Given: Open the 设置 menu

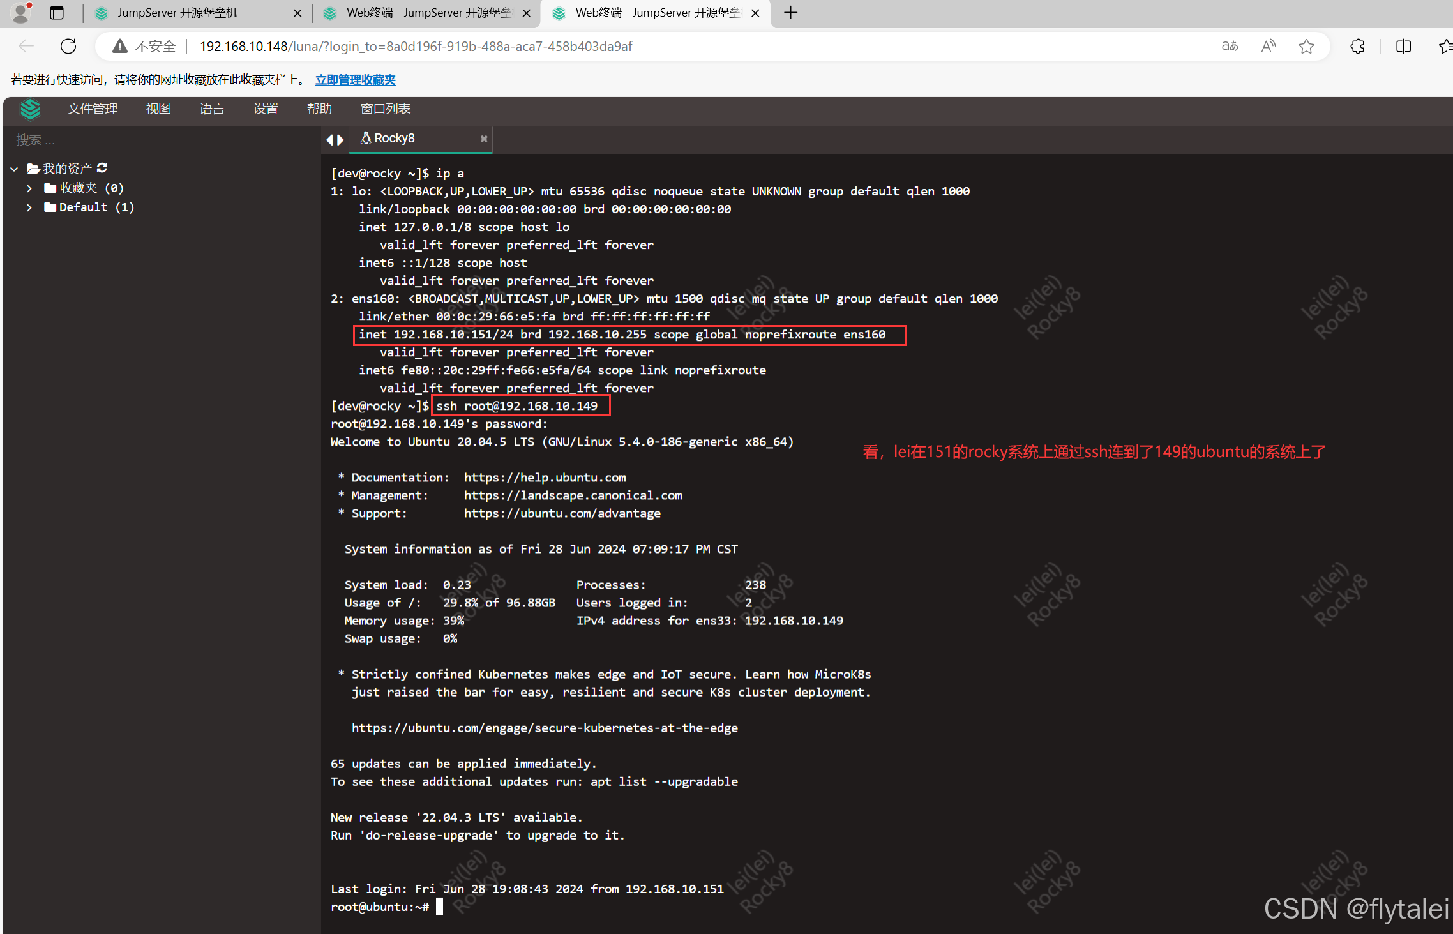Looking at the screenshot, I should pyautogui.click(x=266, y=109).
